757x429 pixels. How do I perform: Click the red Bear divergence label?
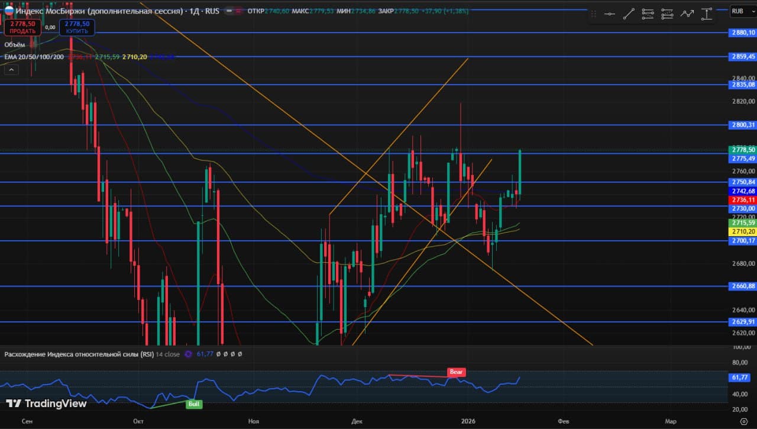(x=457, y=372)
